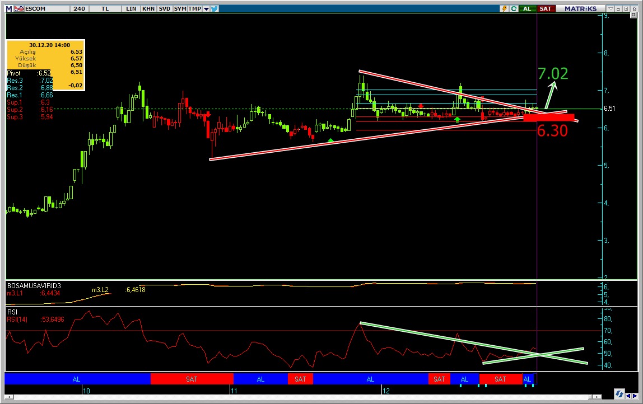The image size is (643, 404).
Task: Click the Matriks M logo icon
Action: click(8, 9)
